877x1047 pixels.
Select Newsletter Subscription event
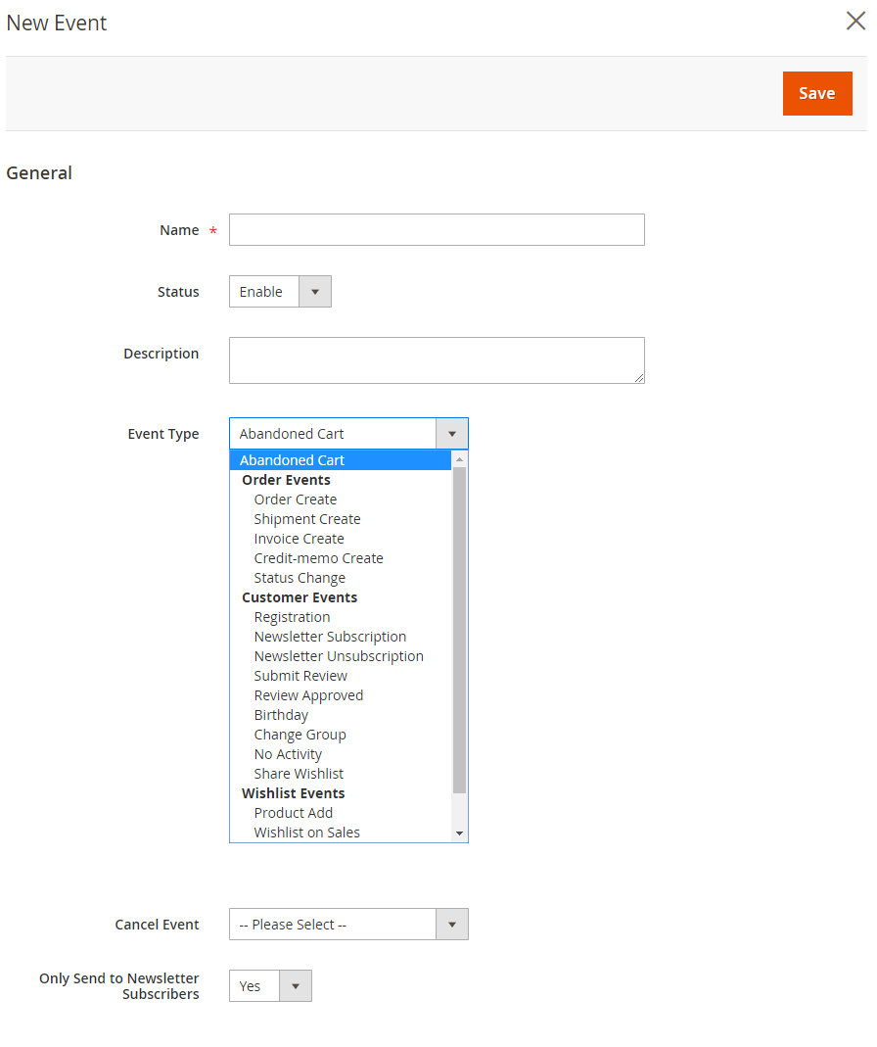click(x=330, y=637)
